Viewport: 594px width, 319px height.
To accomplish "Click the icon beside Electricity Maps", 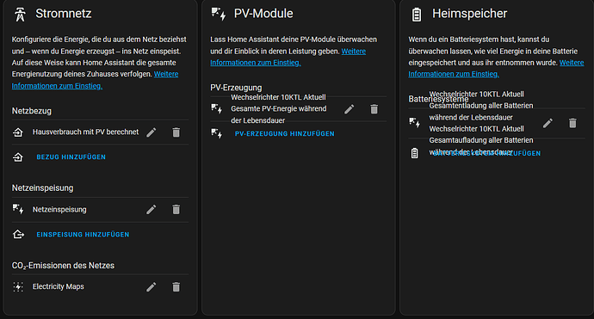I will (x=18, y=287).
